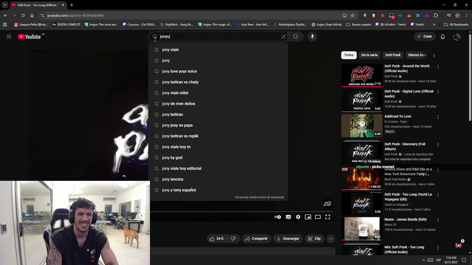The height and width of the screenshot is (265, 472).
Task: Open the YouTube account avatar menu
Action: tap(457, 36)
